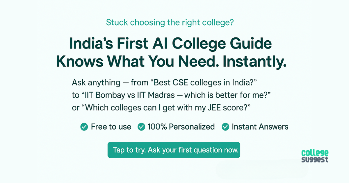Click the green 'college' word in the logo
Screen dimensions: 349x183
(x=315, y=153)
